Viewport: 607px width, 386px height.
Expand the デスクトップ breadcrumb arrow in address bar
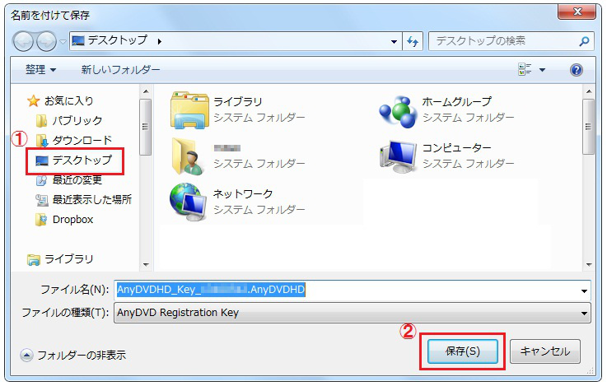160,41
